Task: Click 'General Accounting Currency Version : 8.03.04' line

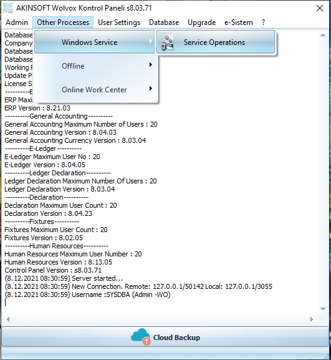Action: click(75, 140)
